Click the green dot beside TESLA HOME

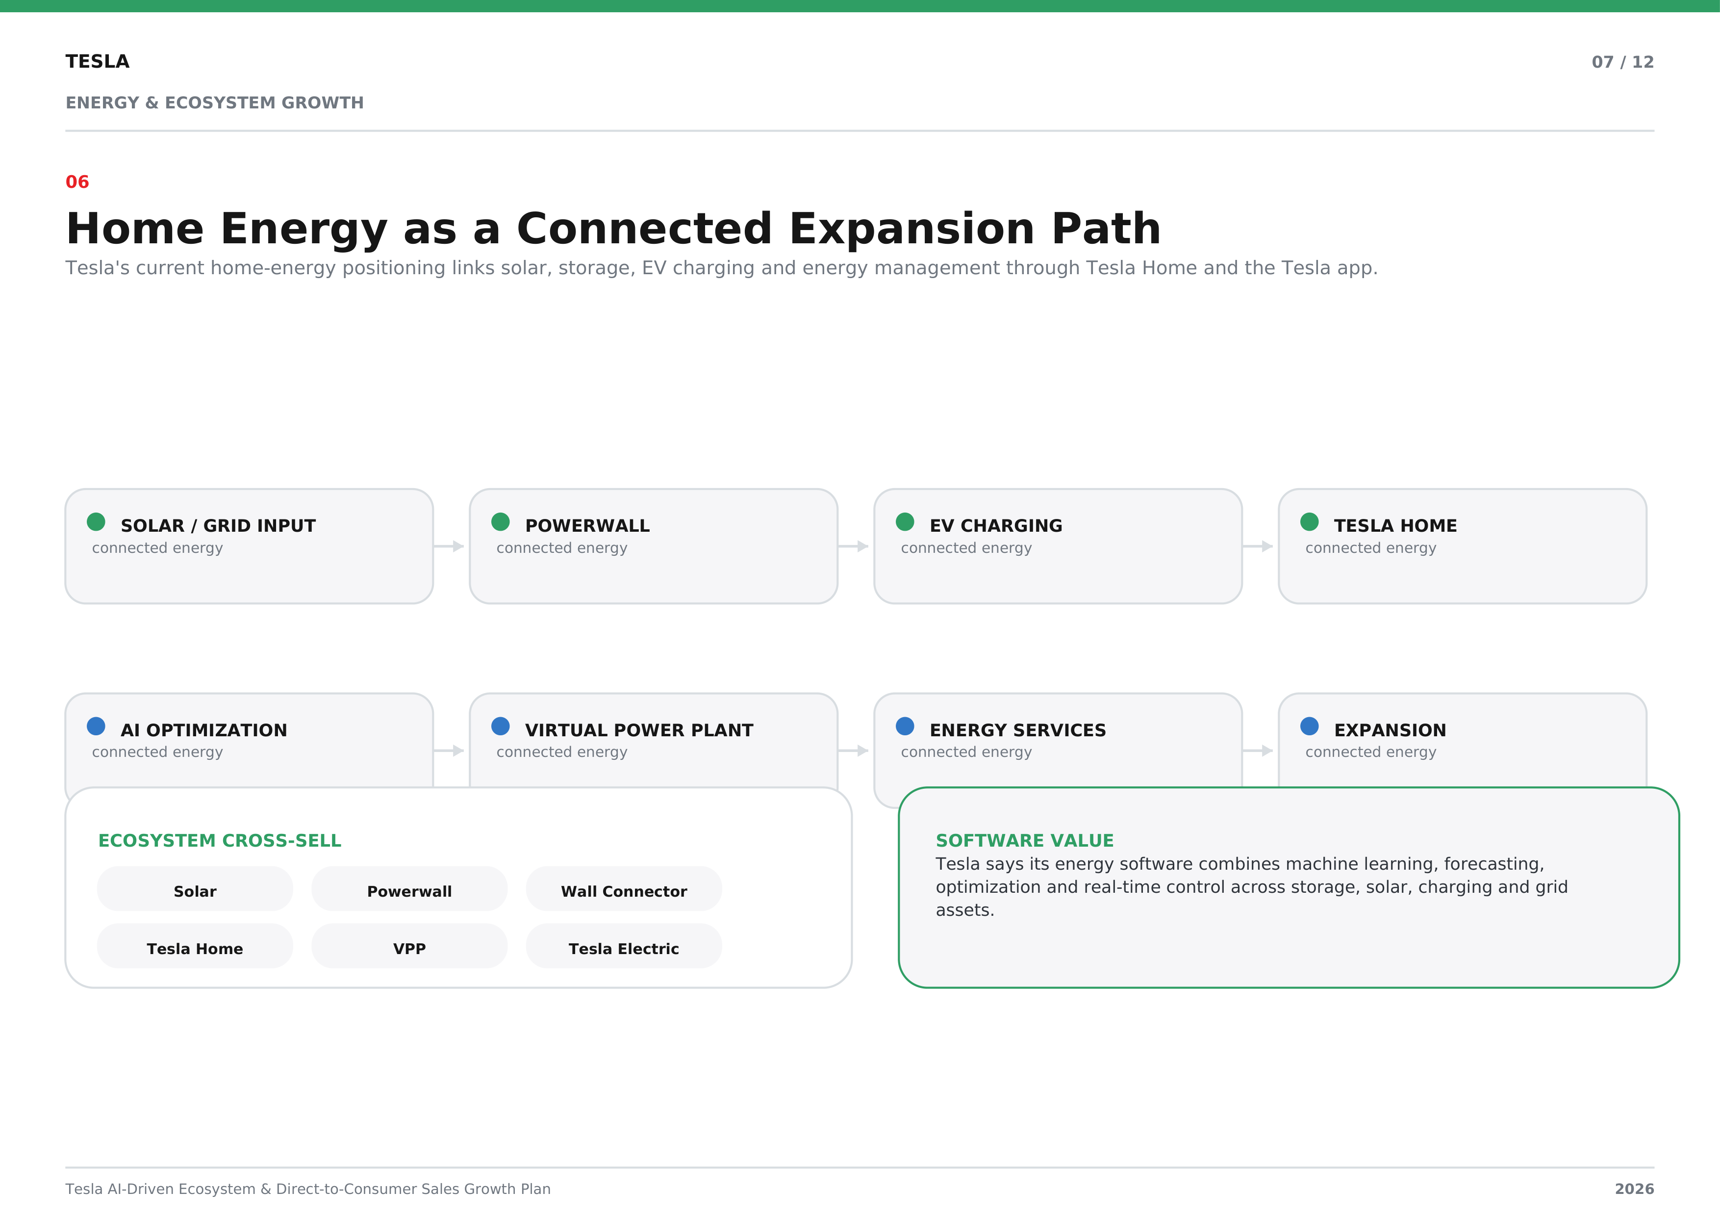pyautogui.click(x=1310, y=521)
